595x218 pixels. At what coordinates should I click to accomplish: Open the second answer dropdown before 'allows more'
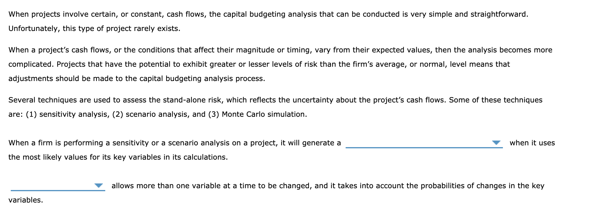(x=98, y=185)
